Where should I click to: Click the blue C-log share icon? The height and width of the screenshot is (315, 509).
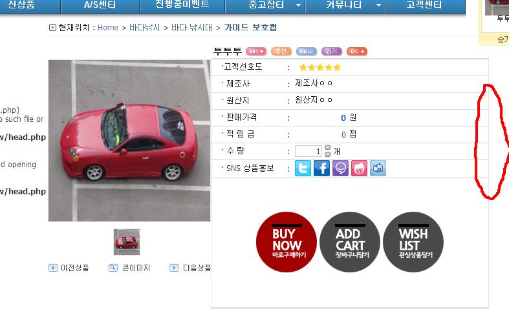click(378, 168)
